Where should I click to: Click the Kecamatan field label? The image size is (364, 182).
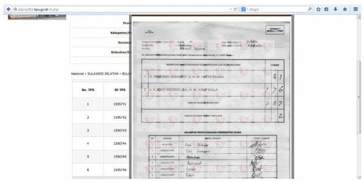[125, 42]
